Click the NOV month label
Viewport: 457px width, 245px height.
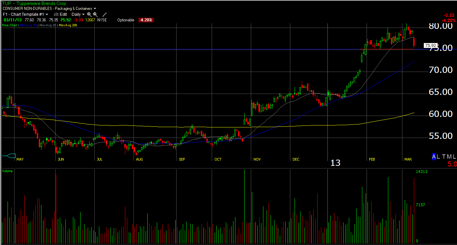(x=257, y=159)
